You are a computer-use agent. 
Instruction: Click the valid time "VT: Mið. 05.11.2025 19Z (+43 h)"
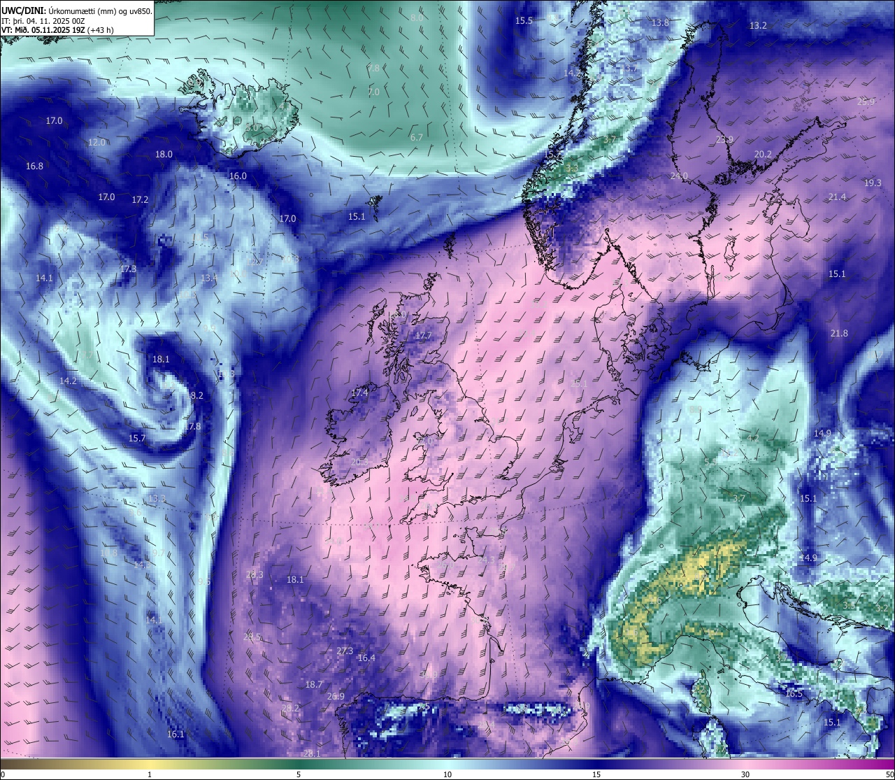point(57,30)
